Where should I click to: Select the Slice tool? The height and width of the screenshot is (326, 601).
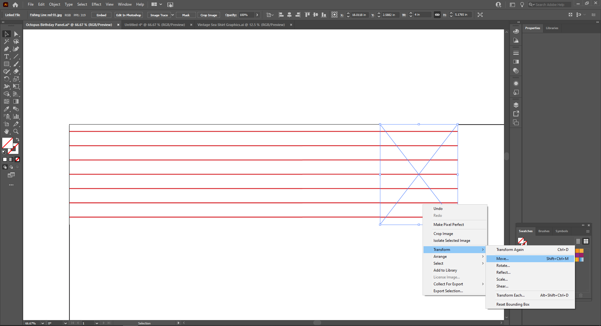tap(16, 124)
